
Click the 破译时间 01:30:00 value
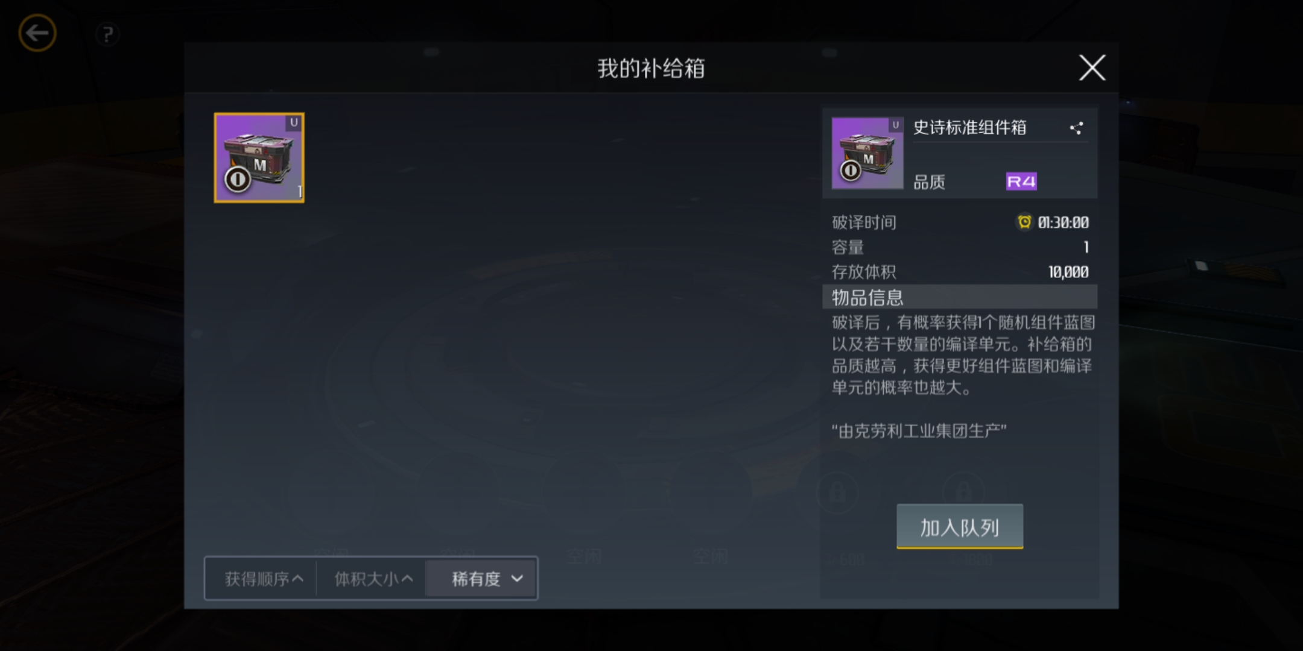(x=1063, y=222)
